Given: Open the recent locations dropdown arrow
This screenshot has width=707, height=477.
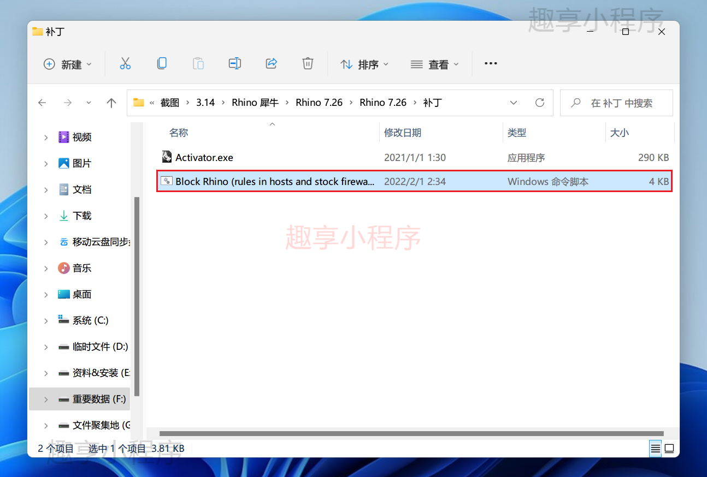Looking at the screenshot, I should click(89, 103).
